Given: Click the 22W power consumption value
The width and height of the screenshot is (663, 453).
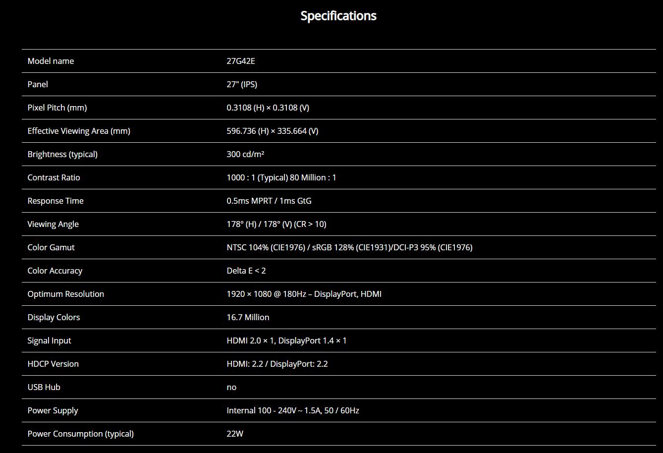Looking at the screenshot, I should click(235, 434).
